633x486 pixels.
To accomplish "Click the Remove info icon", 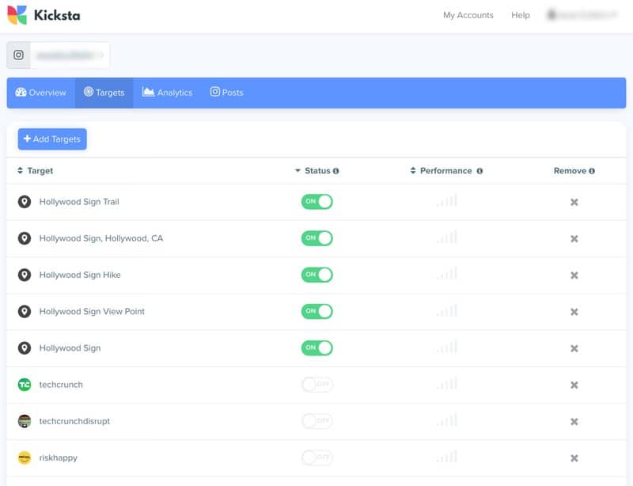I will [592, 171].
